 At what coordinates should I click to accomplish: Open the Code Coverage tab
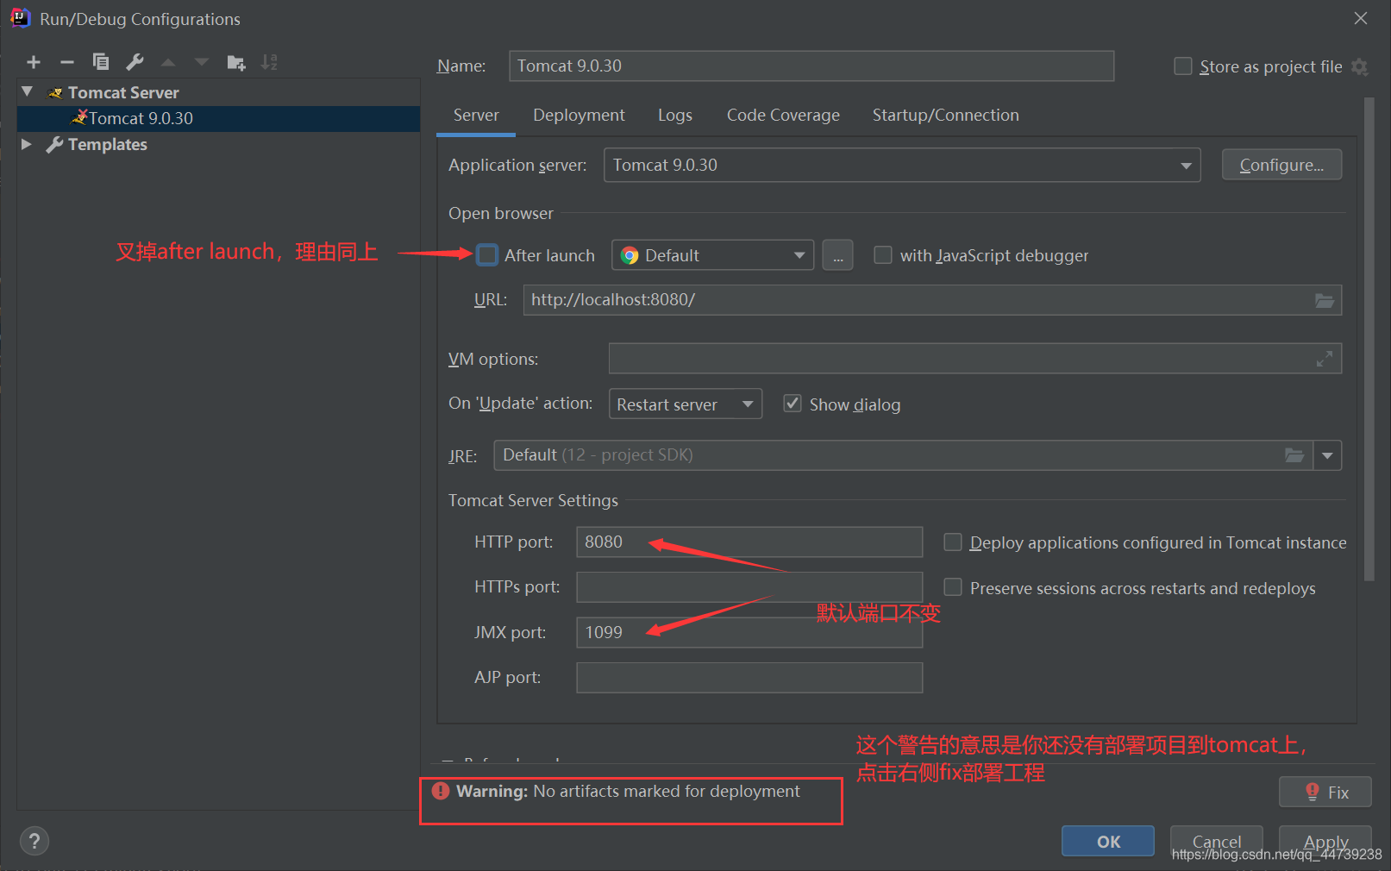point(783,116)
